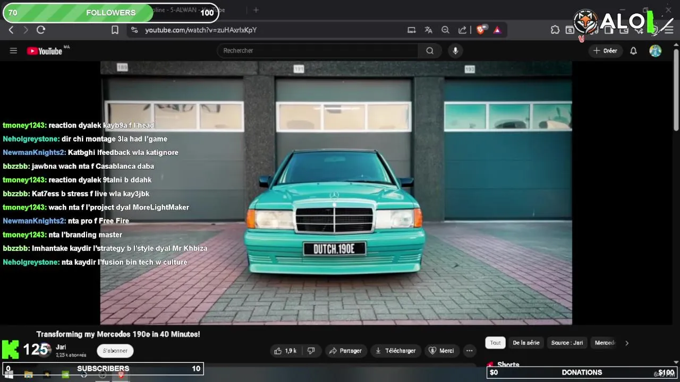
Task: Open the Jari channel name link
Action: (x=61, y=347)
